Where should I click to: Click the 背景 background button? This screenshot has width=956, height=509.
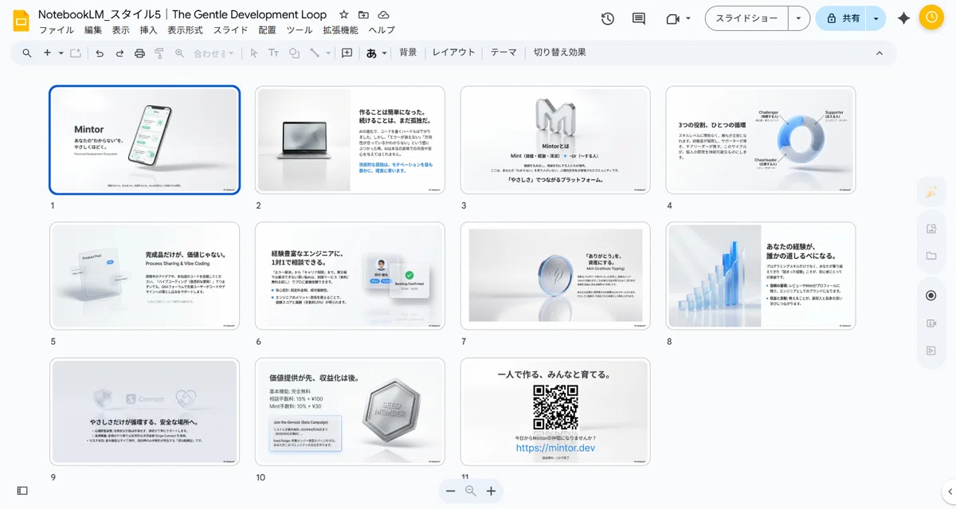tap(408, 53)
